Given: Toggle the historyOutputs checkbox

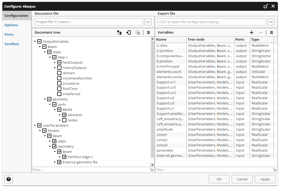Looking at the screenshot, I should (x=59, y=68).
